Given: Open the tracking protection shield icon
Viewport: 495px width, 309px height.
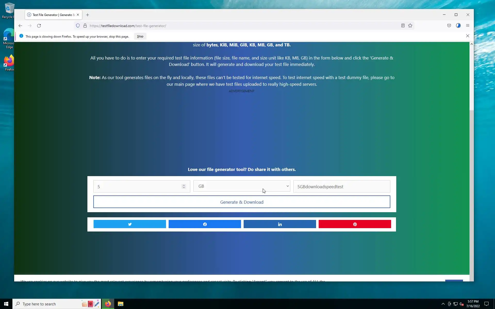Looking at the screenshot, I should tap(78, 25).
